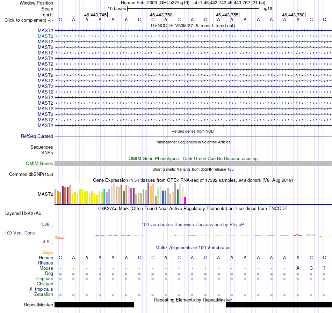Click the hg19 label beside scale bar
The height and width of the screenshot is (313, 332).
coord(267,9)
